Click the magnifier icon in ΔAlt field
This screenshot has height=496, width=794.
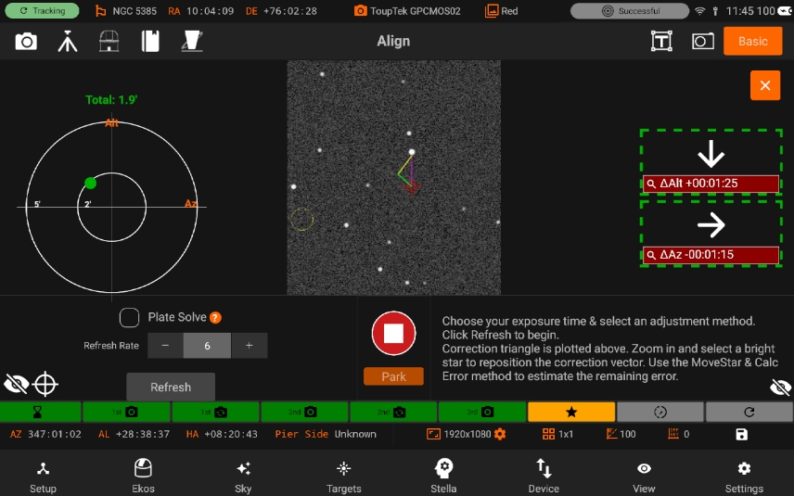(651, 184)
